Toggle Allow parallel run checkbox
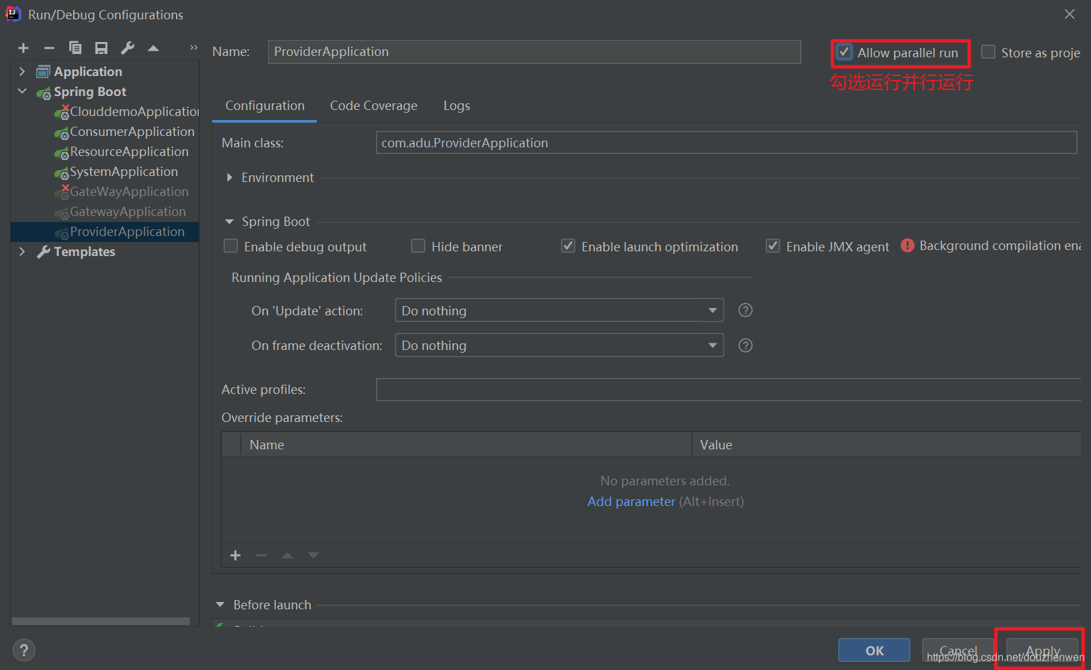Viewport: 1091px width, 670px height. pos(844,52)
